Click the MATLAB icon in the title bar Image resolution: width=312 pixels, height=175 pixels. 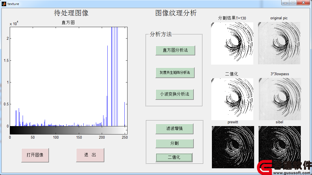4,4
